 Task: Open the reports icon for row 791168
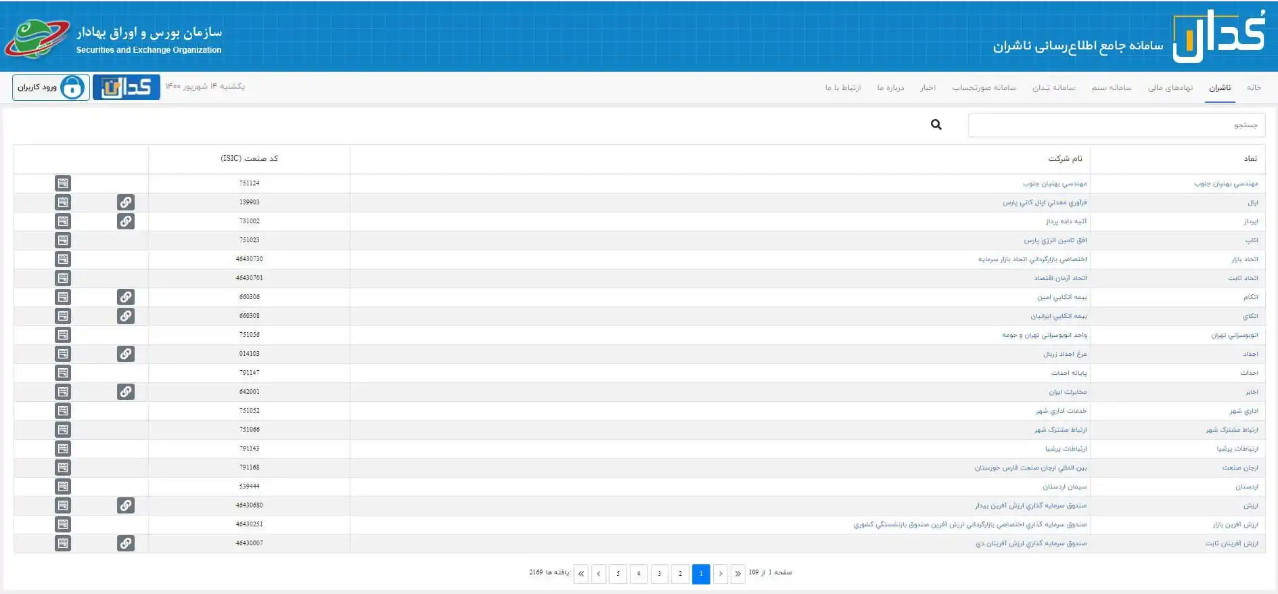click(x=63, y=467)
